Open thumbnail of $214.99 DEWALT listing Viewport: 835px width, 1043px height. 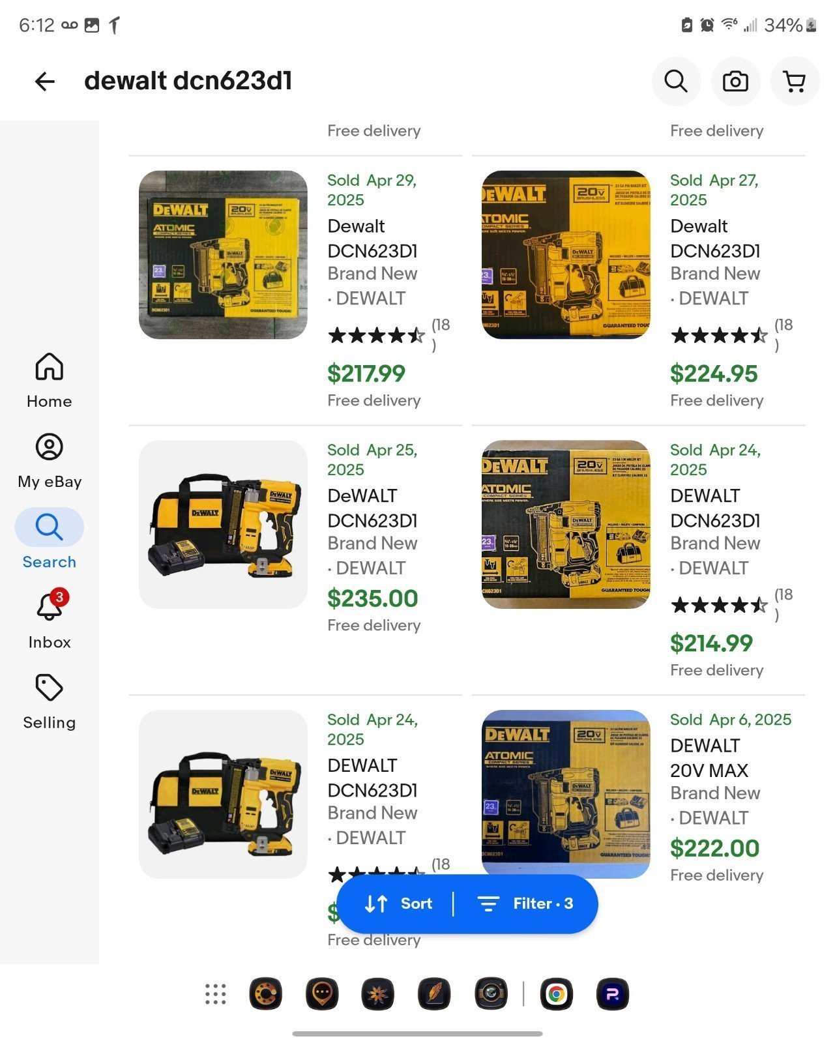pos(566,525)
